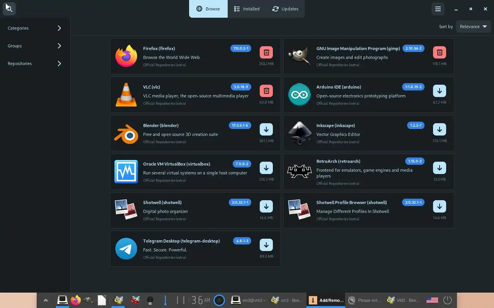Switch to the Browse tab
Viewport: 494px width, 308px height.
[x=208, y=9]
